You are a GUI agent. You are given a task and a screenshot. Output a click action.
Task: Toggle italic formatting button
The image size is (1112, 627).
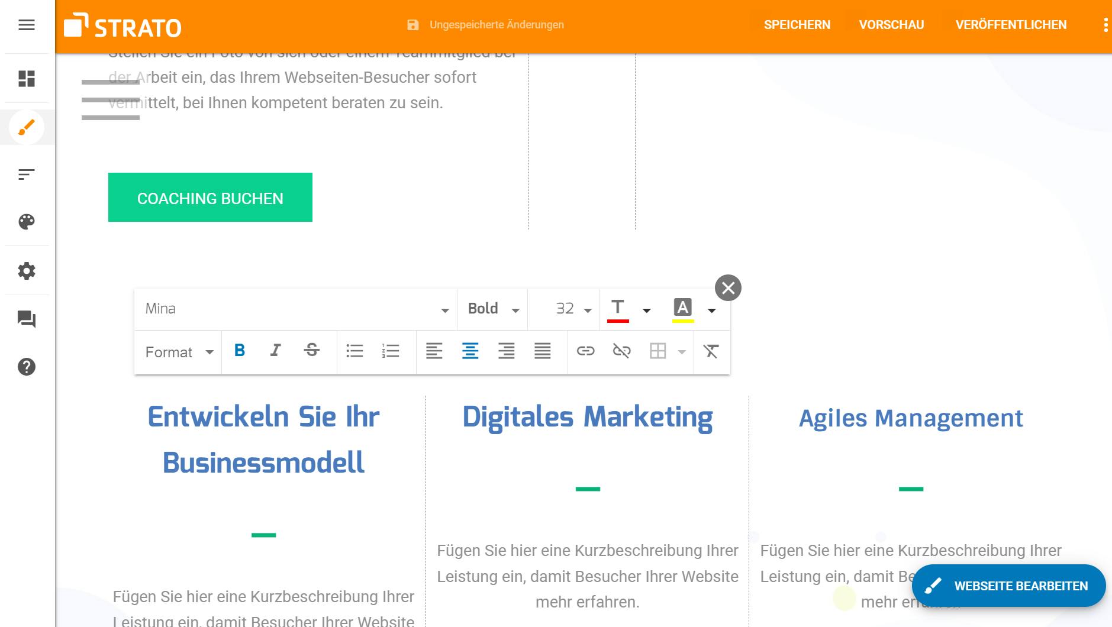click(275, 351)
